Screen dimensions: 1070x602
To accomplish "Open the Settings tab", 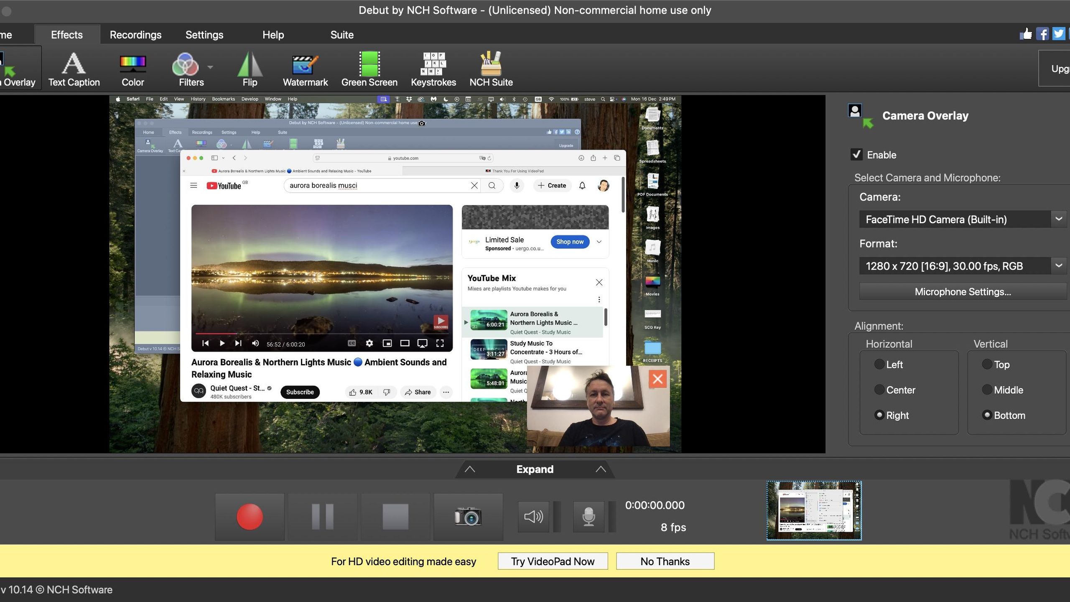I will pos(204,35).
